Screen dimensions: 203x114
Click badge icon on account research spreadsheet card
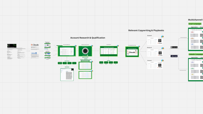(76, 46)
